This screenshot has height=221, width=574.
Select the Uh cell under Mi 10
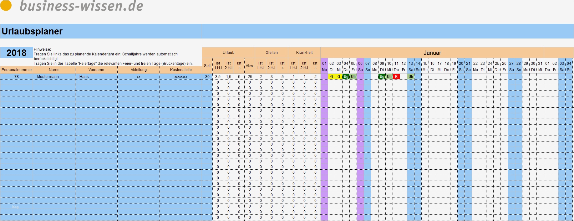click(389, 77)
